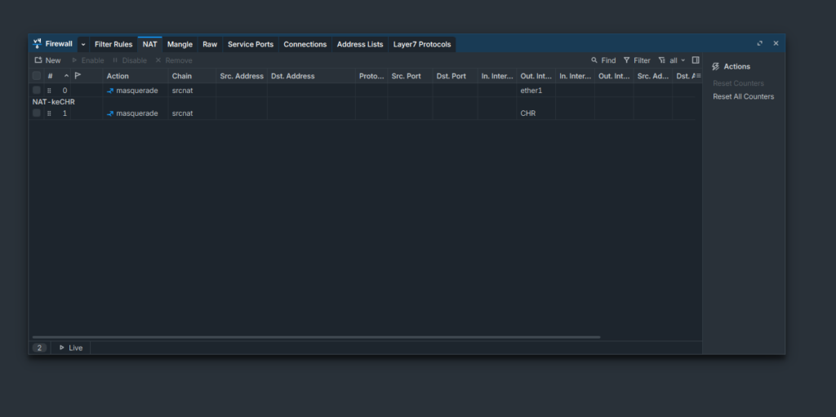This screenshot has height=417, width=836.
Task: Switch to the Filter Rules tab
Action: pyautogui.click(x=113, y=44)
